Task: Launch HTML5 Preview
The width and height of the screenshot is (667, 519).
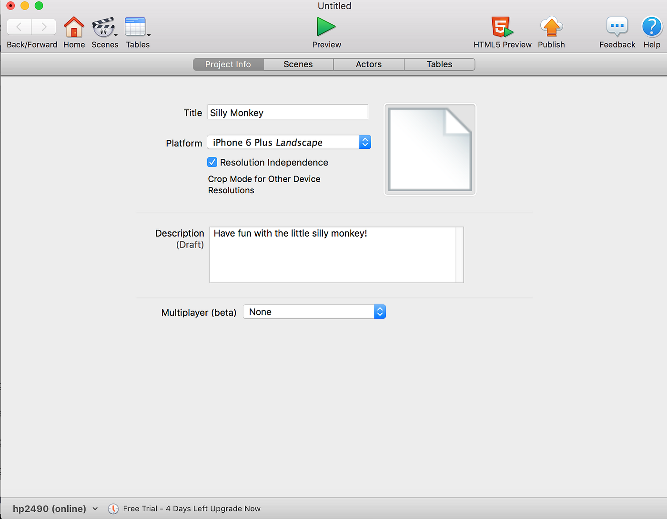Action: (x=502, y=27)
